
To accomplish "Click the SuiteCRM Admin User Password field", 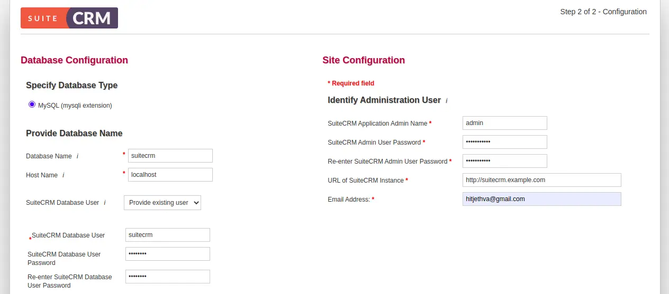I will (x=505, y=142).
